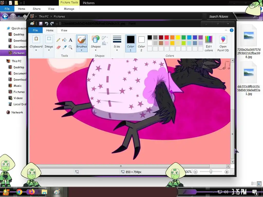Collapse the Paint ribbon chevron
Image resolution: width=263 pixels, height=197 pixels.
coord(226,30)
